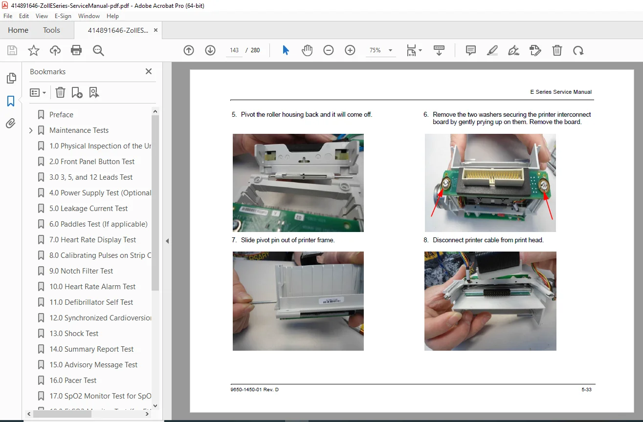This screenshot has height=422, width=643.
Task: Jump to 13.0 Shock Test bookmark
Action: 74,334
